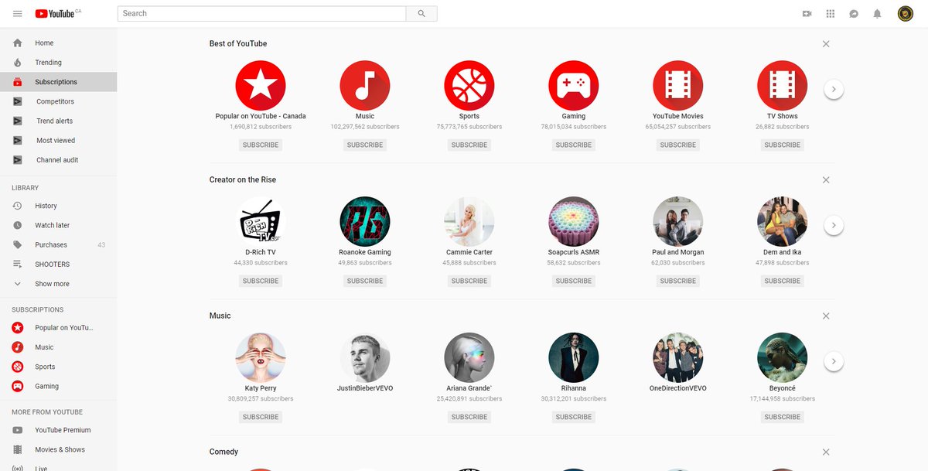Image resolution: width=928 pixels, height=471 pixels.
Task: Open the notifications bell
Action: (x=877, y=14)
